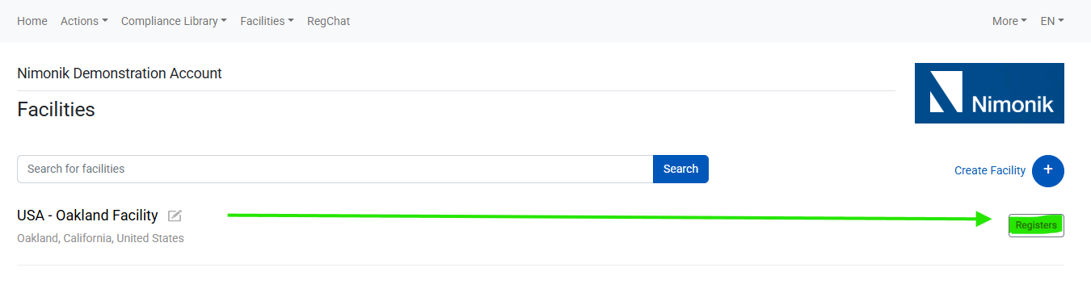Open the Facilities navigation dropdown
Image resolution: width=1091 pixels, height=293 pixels.
(x=267, y=21)
